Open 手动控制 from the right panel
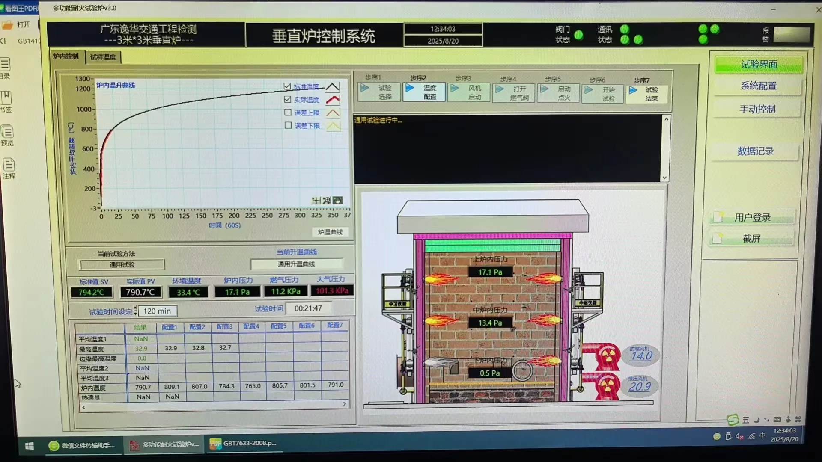Viewport: 822px width, 462px height. click(758, 109)
